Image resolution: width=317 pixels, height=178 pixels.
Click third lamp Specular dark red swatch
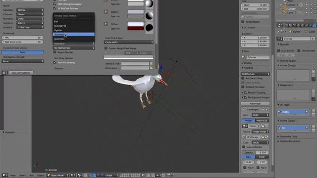tap(135, 29)
